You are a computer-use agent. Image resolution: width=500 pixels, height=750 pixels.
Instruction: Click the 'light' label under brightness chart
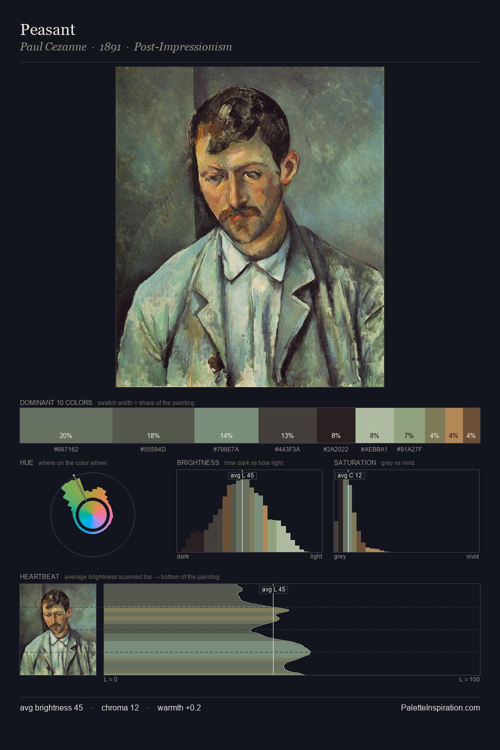point(316,556)
